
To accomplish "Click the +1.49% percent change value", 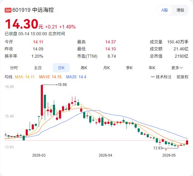I will (67, 27).
